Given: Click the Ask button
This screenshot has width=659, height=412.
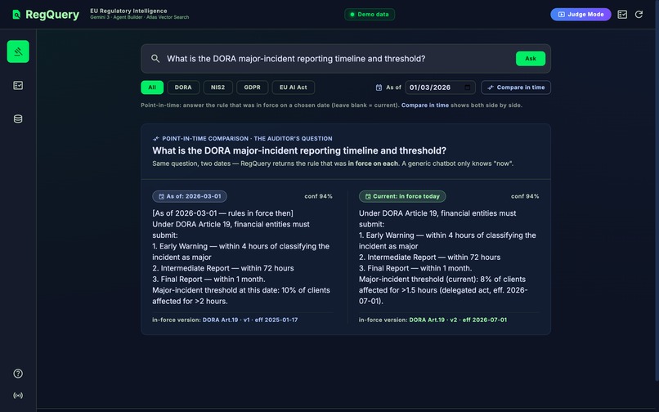Looking at the screenshot, I should [x=531, y=58].
